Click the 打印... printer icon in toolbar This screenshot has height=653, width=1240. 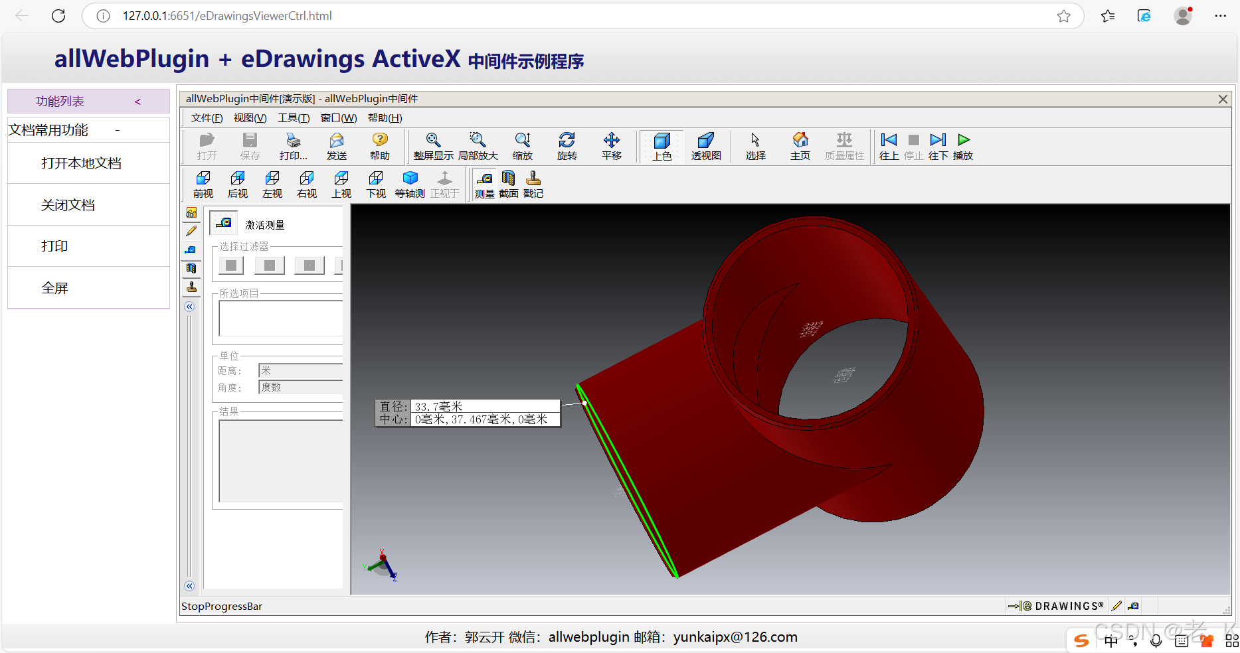(x=293, y=146)
